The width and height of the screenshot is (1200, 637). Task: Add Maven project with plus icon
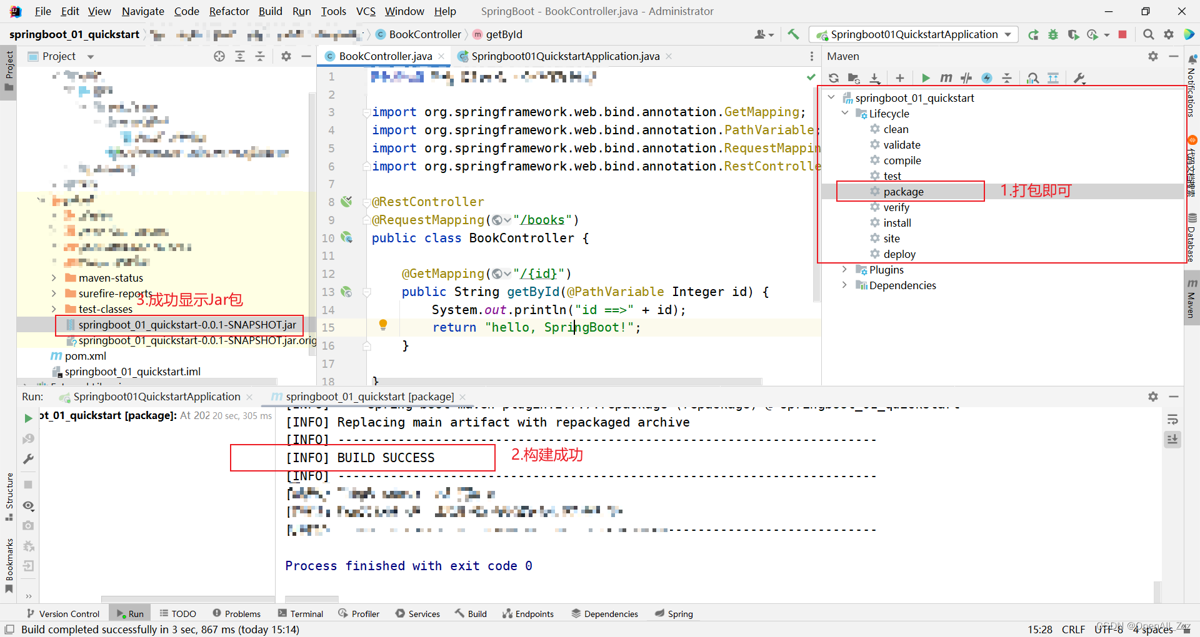(899, 78)
